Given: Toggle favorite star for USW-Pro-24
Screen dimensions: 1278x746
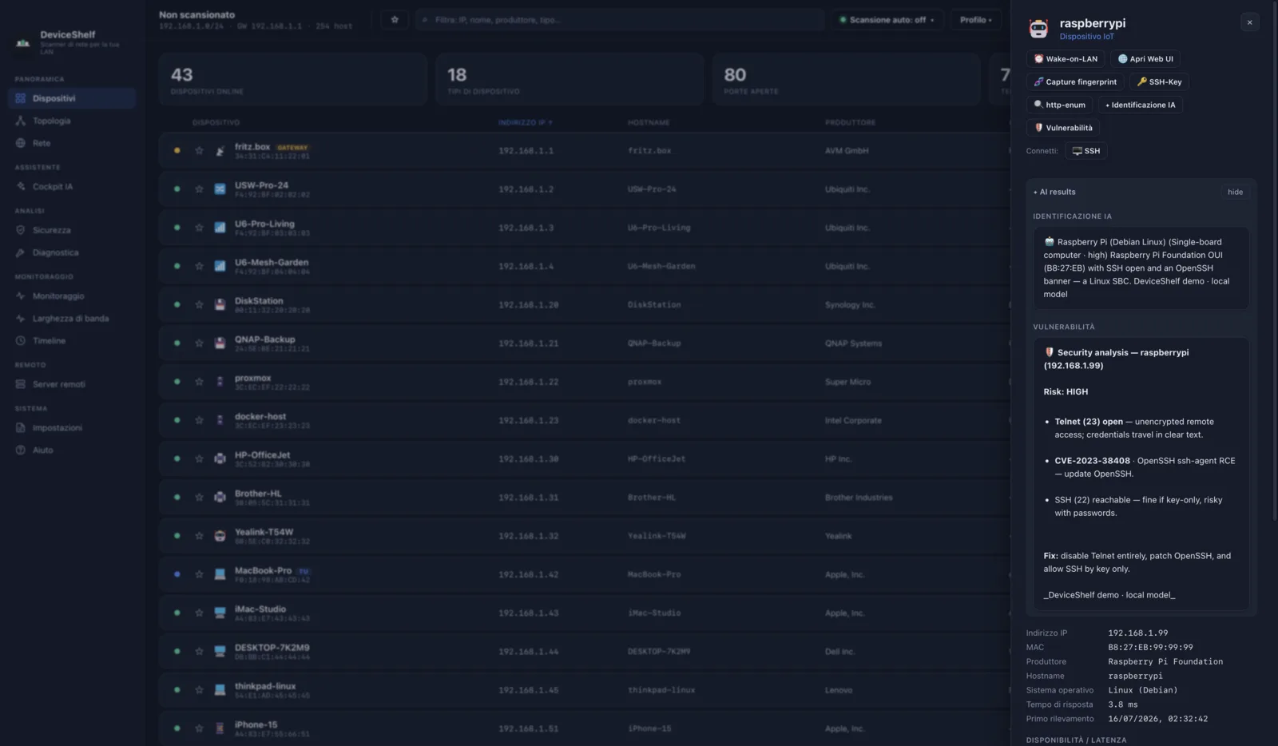Looking at the screenshot, I should tap(199, 189).
